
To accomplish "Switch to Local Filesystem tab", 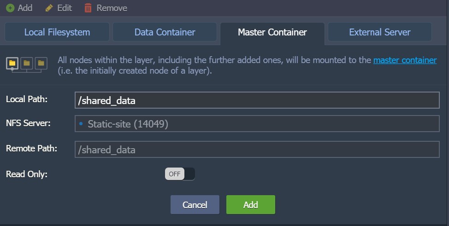I will [57, 32].
